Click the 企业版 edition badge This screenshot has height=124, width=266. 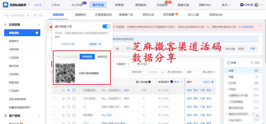247,5
